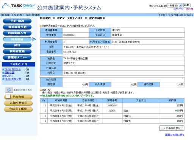Click the arrow beside the 料金収納 menu
The height and width of the screenshot is (146, 194).
point(34,39)
